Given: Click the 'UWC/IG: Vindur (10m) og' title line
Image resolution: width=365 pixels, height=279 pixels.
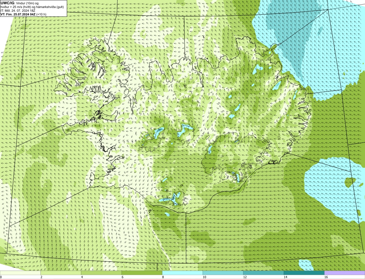Looking at the screenshot, I should (x=19, y=3).
